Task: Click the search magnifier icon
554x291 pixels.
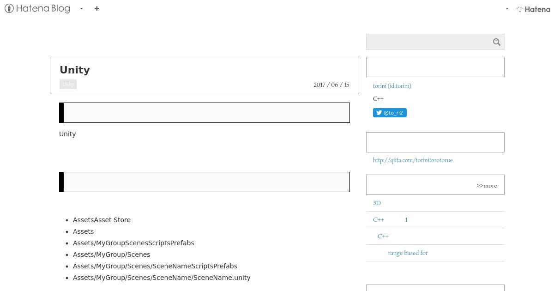Action: (497, 42)
